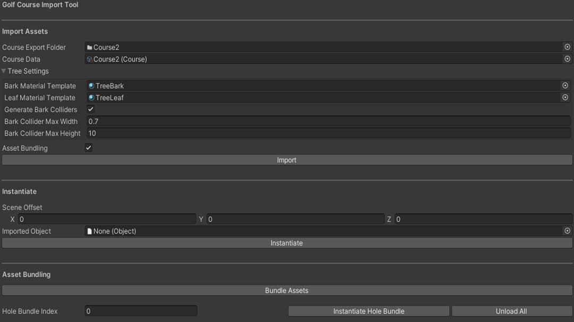Open the Course Export Folder object picker

(x=567, y=47)
